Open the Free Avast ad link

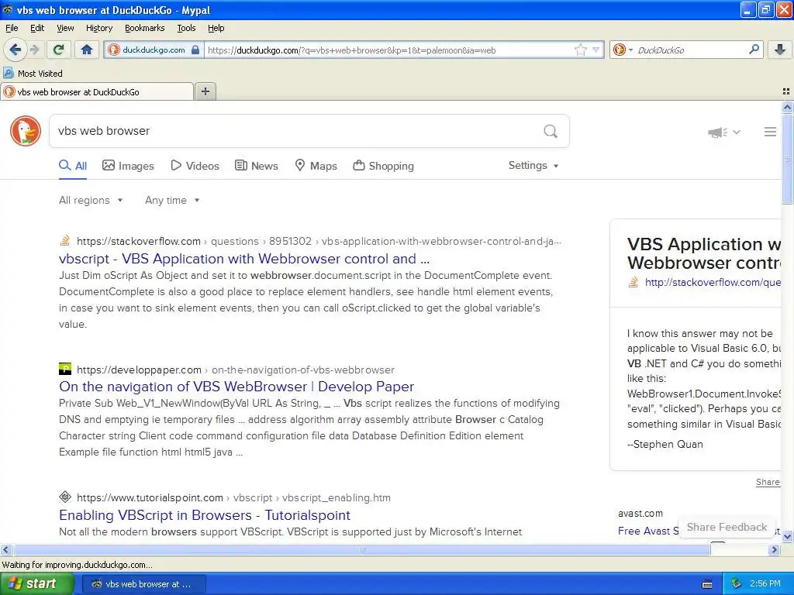point(648,531)
